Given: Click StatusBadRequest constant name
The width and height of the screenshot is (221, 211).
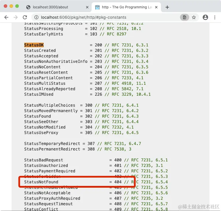Looking at the screenshot, I should pos(44,160).
